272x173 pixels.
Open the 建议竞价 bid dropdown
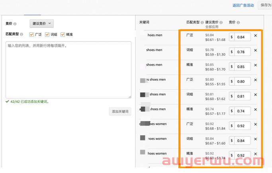point(42,24)
